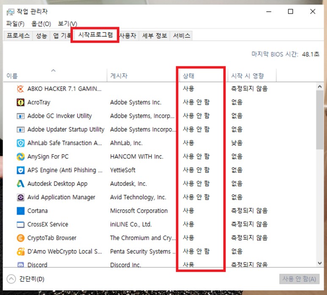Click the 간단히(D) label
Image resolution: width=327 pixels, height=295 pixels.
click(32, 279)
